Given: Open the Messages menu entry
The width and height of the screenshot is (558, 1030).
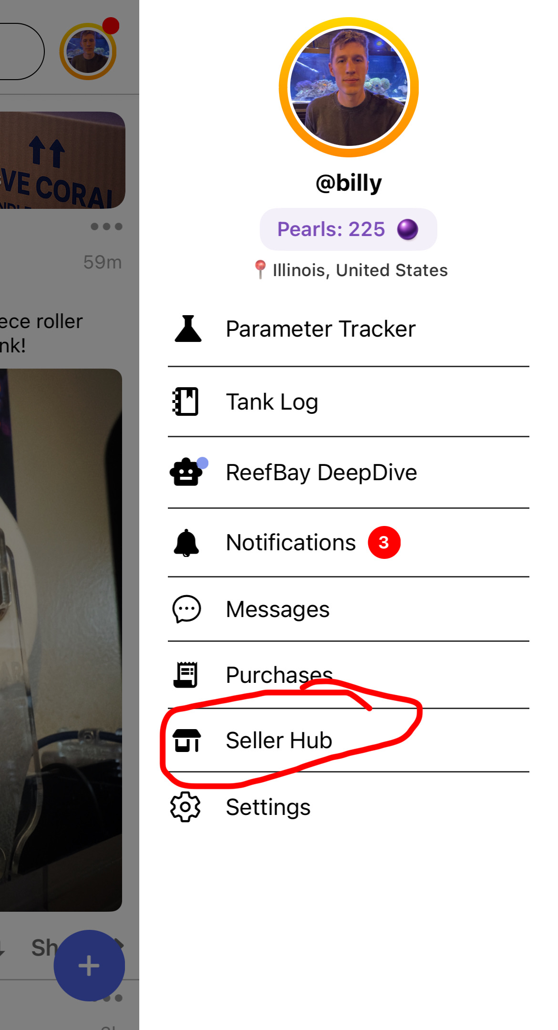Looking at the screenshot, I should [349, 609].
